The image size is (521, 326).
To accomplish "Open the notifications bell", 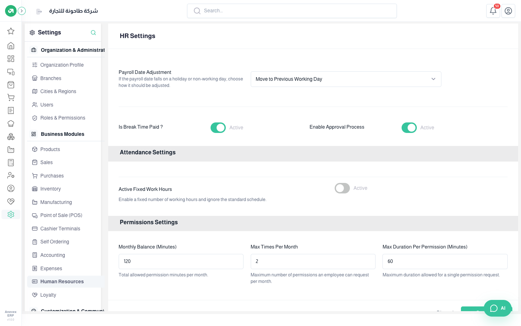I will [x=493, y=11].
